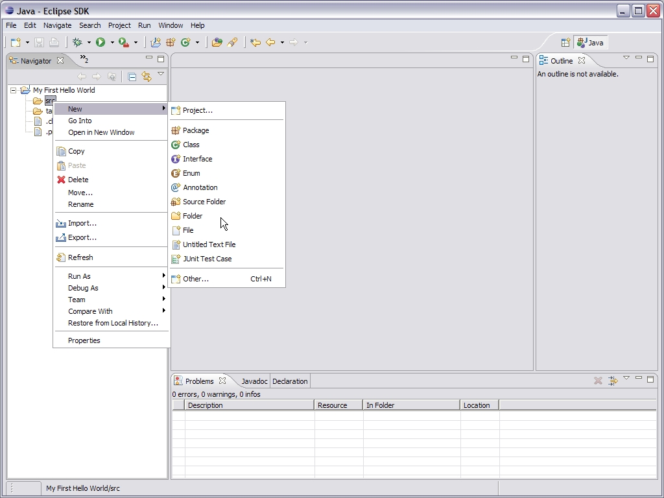Select Export... in the context menu
This screenshot has height=498, width=664.
[x=112, y=237]
